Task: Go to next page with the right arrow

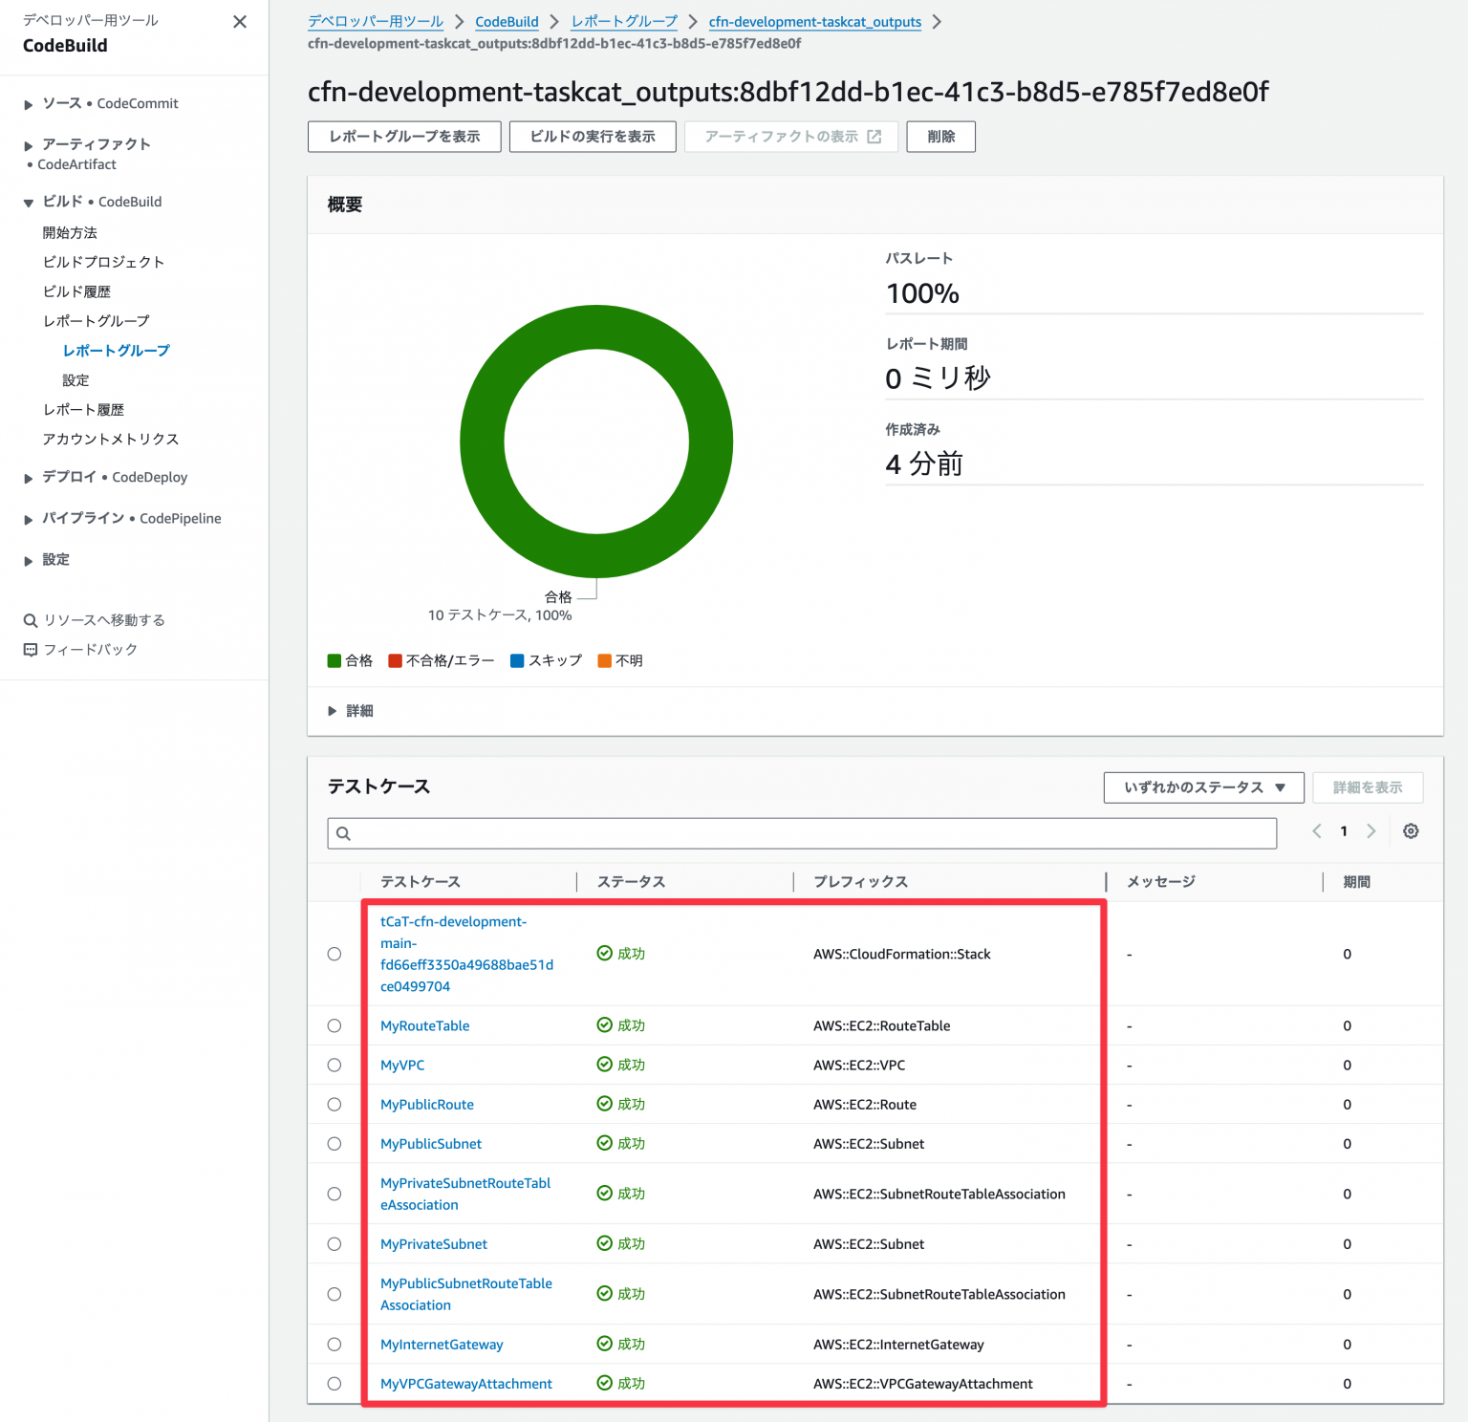Action: pyautogui.click(x=1371, y=831)
